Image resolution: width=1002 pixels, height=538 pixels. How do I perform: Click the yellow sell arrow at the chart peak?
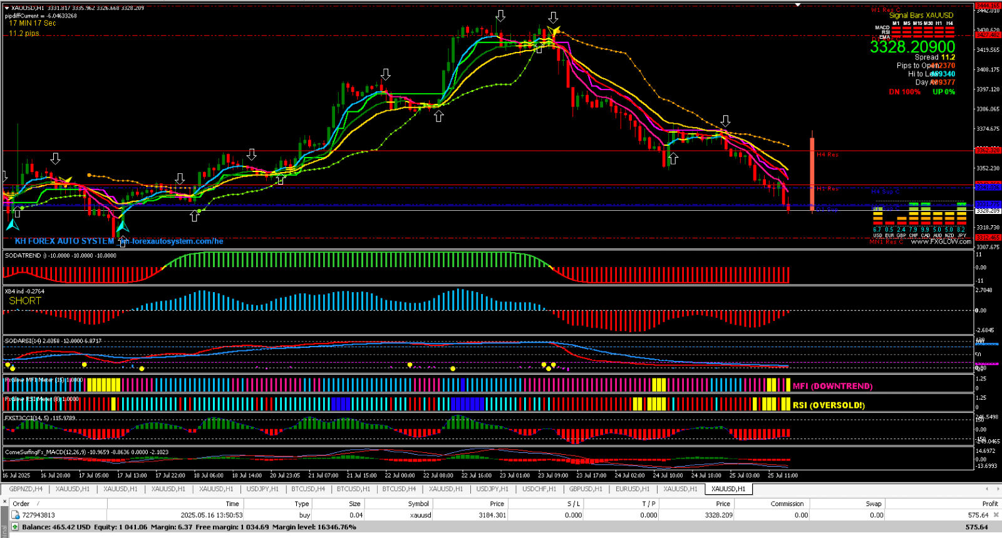point(554,31)
